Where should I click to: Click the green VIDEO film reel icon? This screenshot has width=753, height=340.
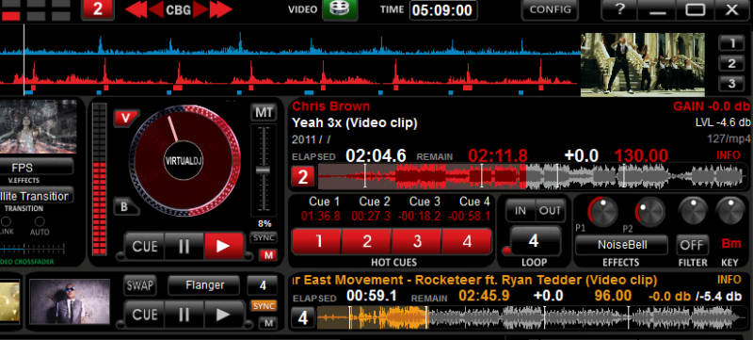[x=340, y=8]
